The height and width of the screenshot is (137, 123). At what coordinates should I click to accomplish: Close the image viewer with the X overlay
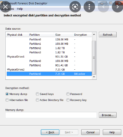pyautogui.click(x=5, y=7)
